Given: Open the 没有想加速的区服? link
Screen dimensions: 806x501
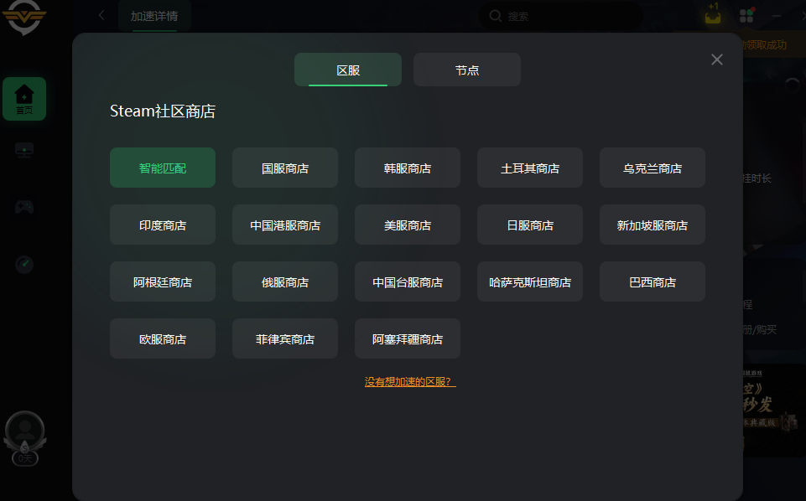Looking at the screenshot, I should click(410, 382).
